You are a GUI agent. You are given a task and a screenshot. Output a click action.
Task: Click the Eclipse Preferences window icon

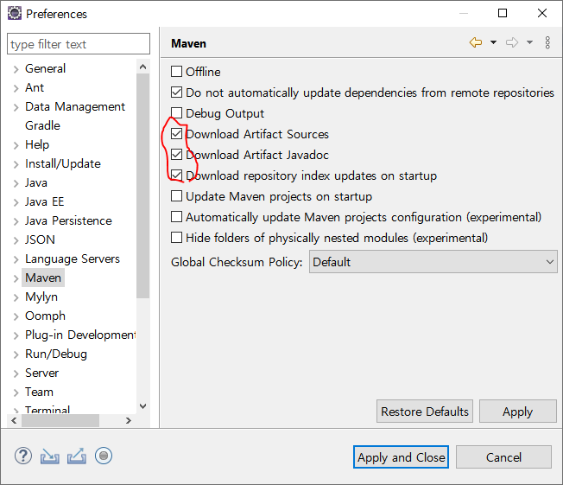point(15,13)
